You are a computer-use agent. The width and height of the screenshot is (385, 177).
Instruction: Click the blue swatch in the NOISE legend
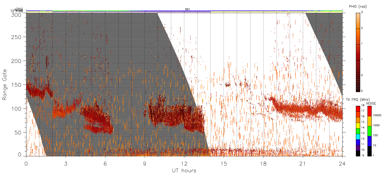(369, 141)
